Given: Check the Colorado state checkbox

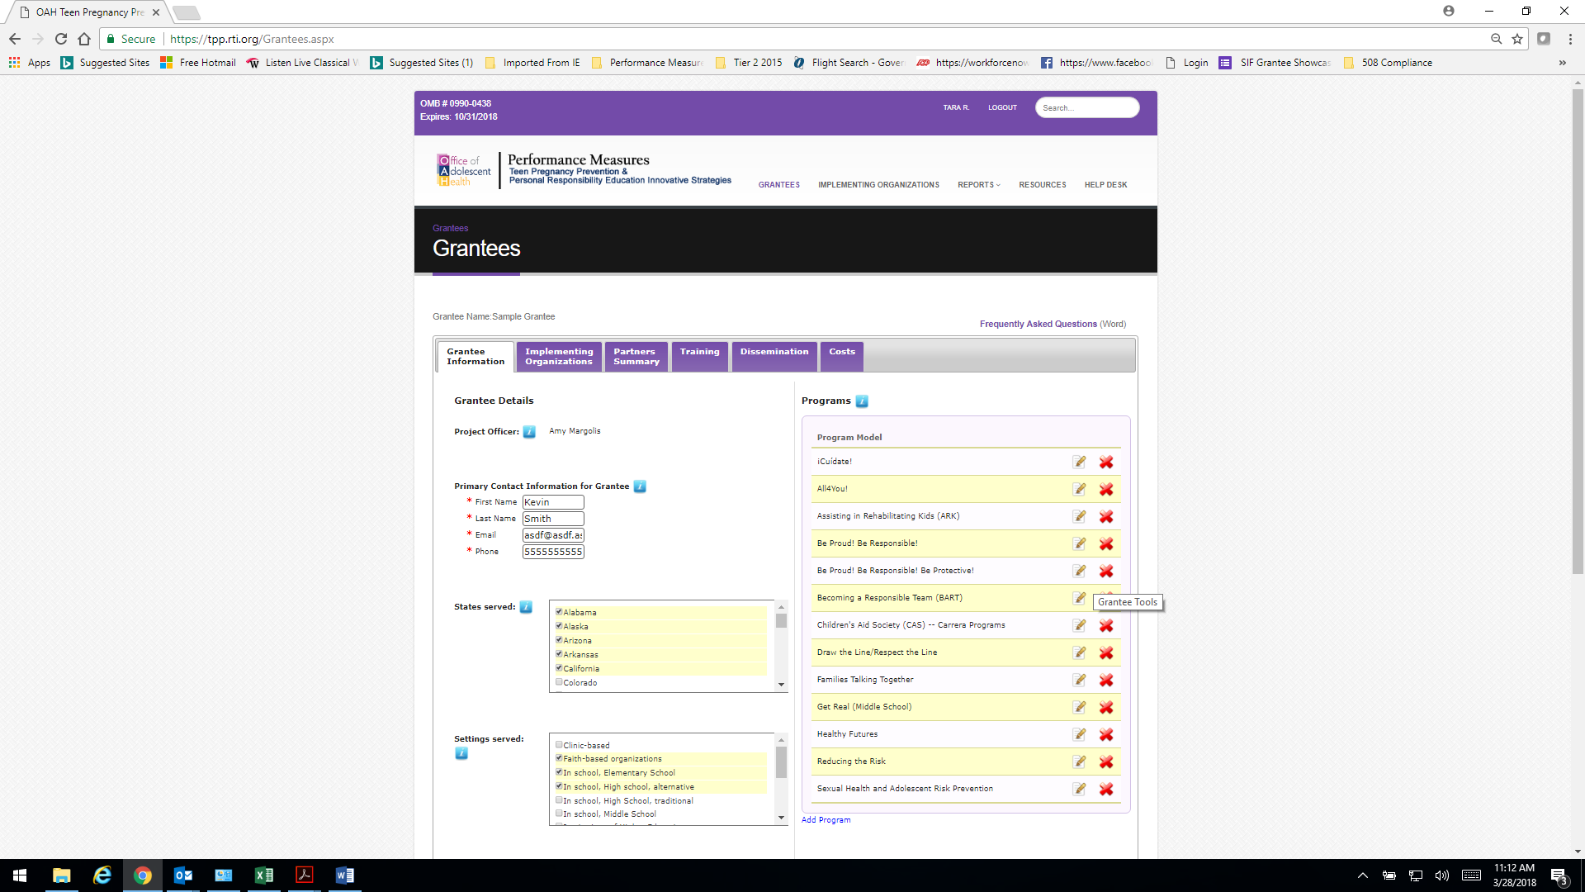Looking at the screenshot, I should [x=559, y=682].
